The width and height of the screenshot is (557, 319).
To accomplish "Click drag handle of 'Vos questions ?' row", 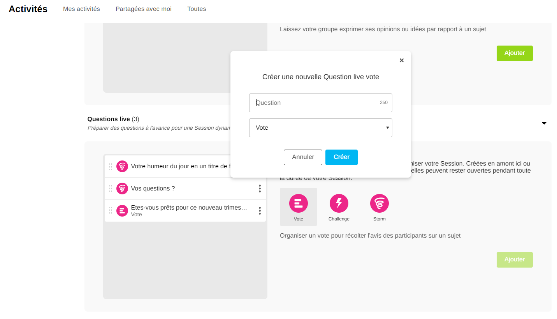I will [x=111, y=189].
